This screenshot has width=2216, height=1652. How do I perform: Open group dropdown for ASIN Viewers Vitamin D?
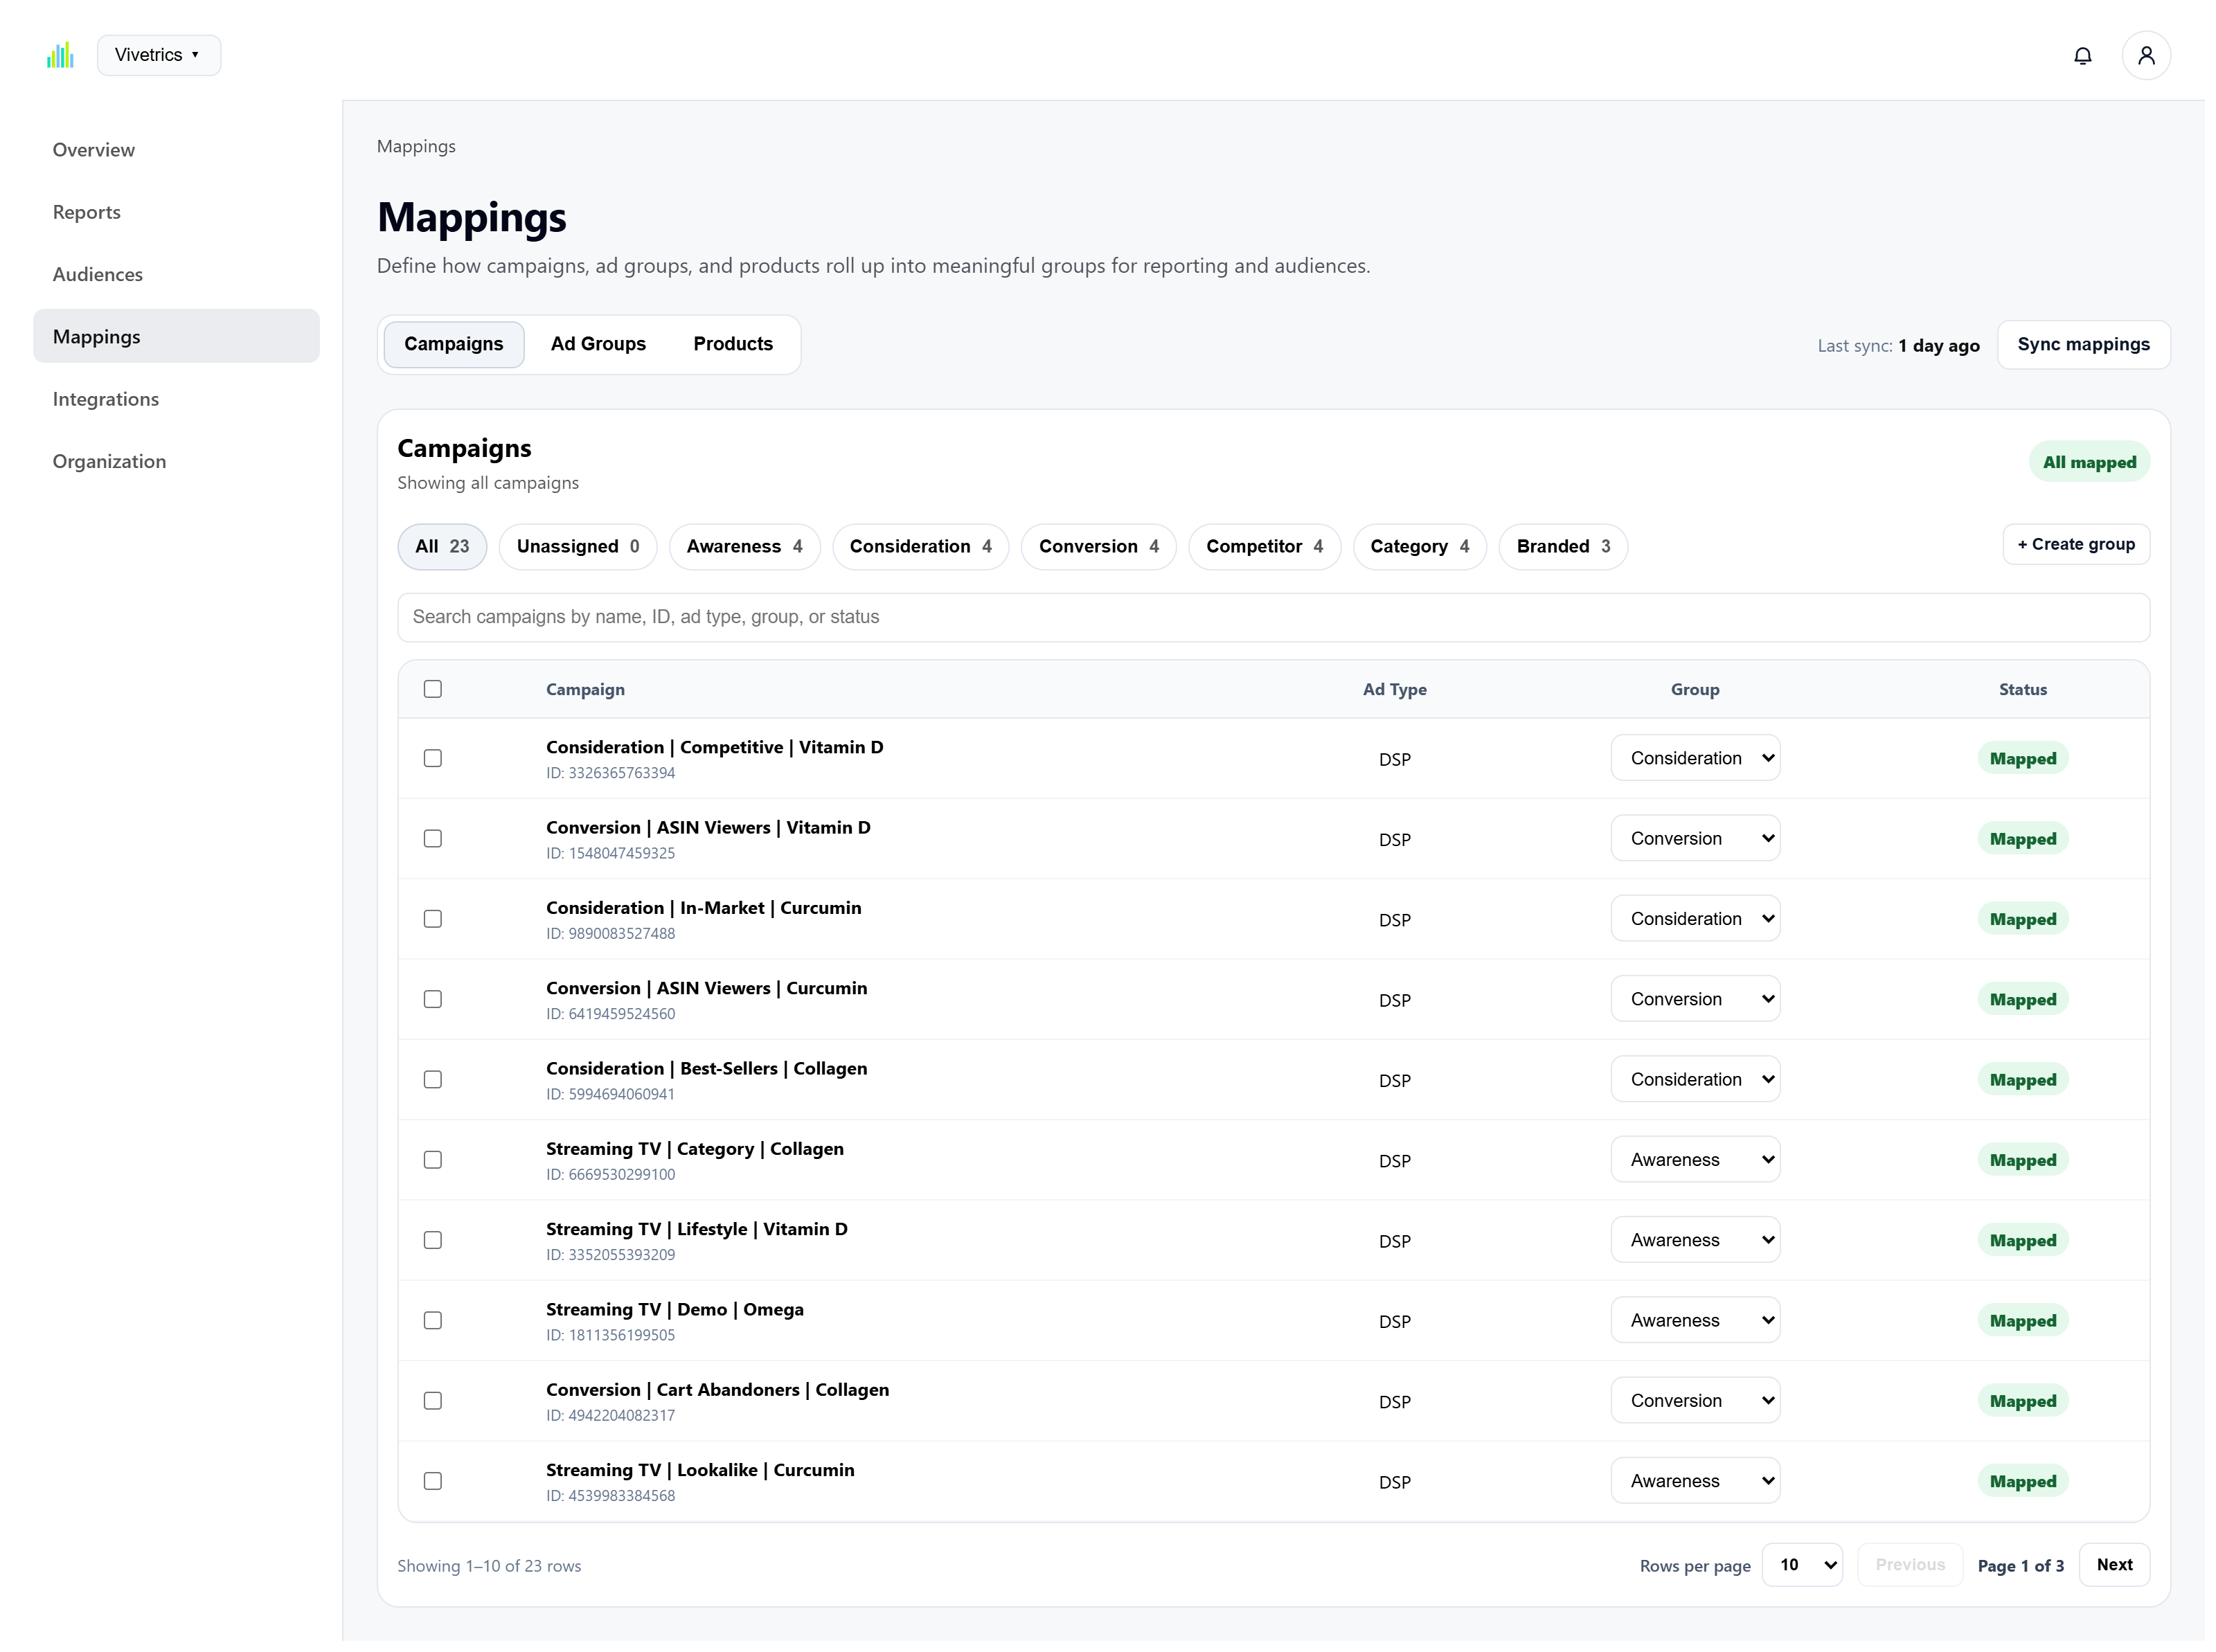[x=1695, y=838]
